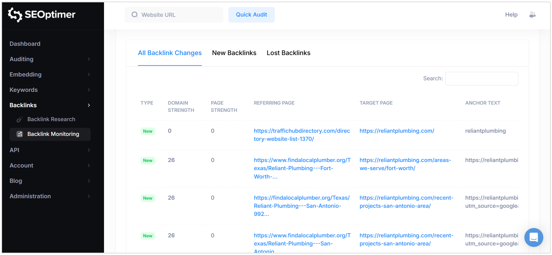Image resolution: width=552 pixels, height=255 pixels.
Task: Focus the backlinks Search input field
Action: (x=481, y=79)
